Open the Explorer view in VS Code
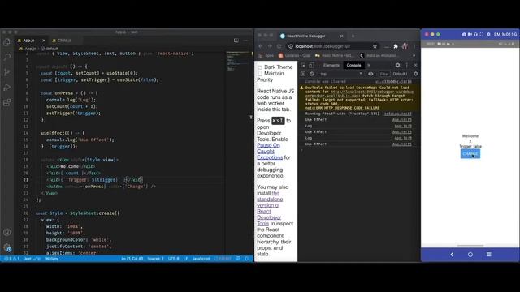This screenshot has width=520, height=292. point(6,42)
